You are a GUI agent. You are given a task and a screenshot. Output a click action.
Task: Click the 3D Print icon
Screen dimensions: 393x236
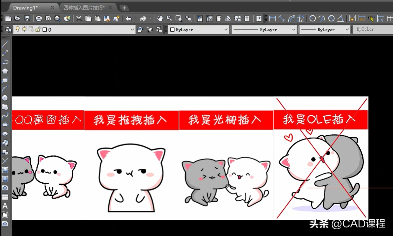pyautogui.click(x=67, y=18)
